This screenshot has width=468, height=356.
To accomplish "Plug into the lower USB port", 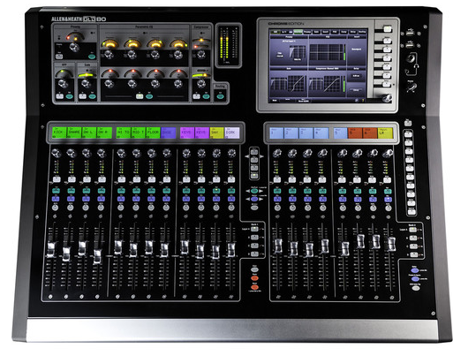I will 411,45.
